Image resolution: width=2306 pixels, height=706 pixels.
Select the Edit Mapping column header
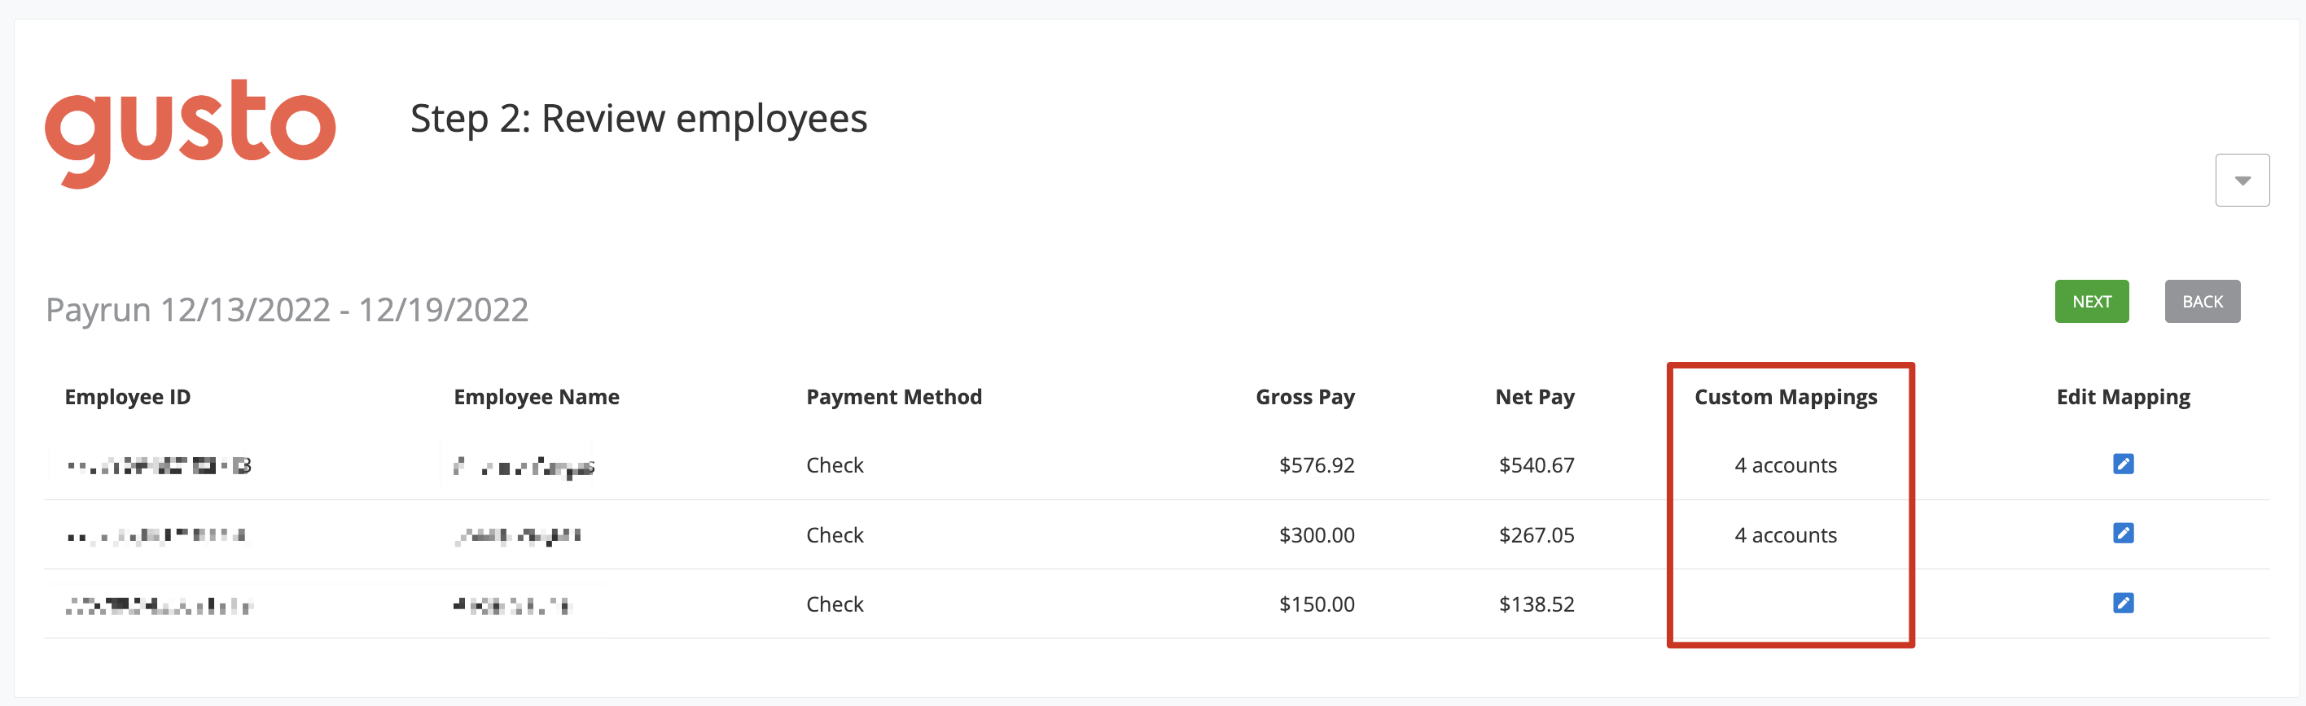(2123, 397)
